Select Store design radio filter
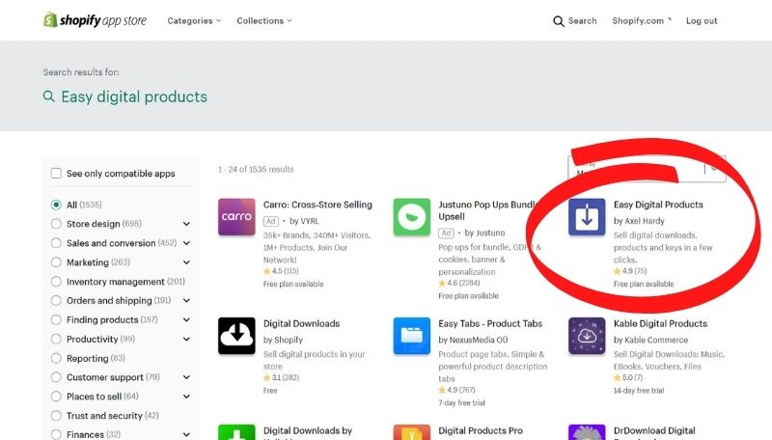The height and width of the screenshot is (440, 772). pyautogui.click(x=56, y=224)
